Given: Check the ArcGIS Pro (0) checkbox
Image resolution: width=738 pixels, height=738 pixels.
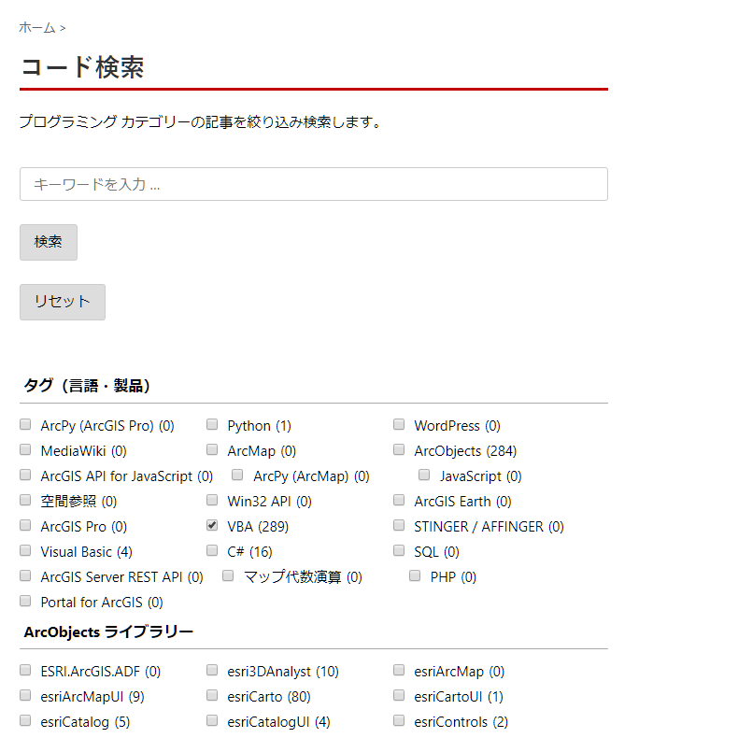Looking at the screenshot, I should tap(25, 525).
